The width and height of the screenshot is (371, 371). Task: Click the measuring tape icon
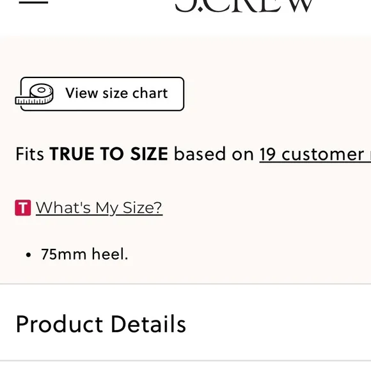[x=35, y=94]
